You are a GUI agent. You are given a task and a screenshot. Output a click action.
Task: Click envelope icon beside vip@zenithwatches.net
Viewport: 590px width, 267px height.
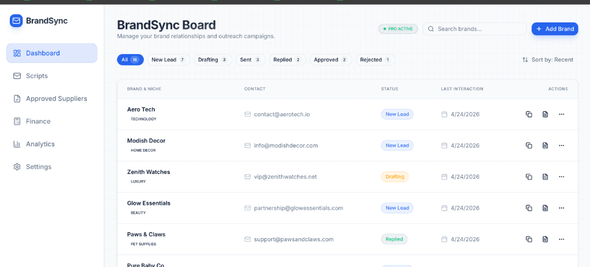pyautogui.click(x=248, y=177)
